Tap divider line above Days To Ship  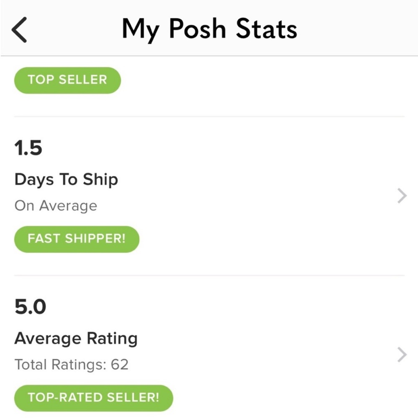point(209,116)
